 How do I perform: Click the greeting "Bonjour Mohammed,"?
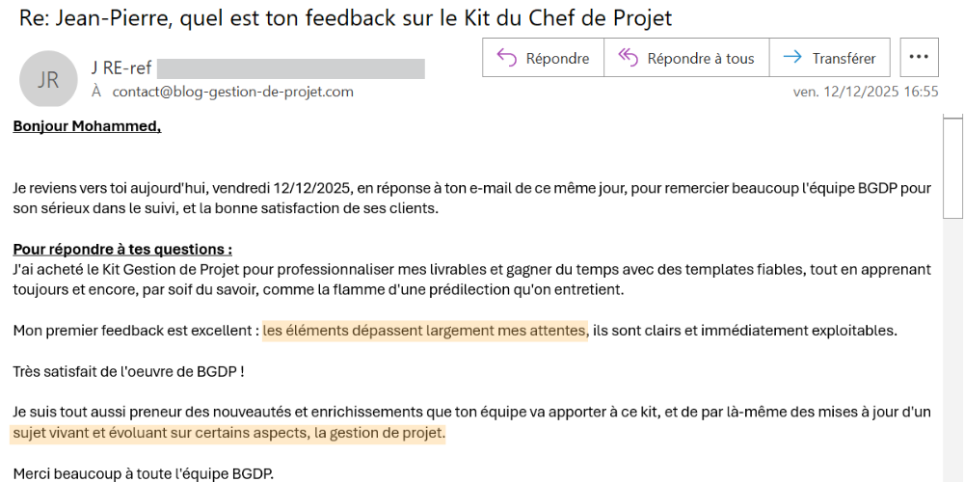pyautogui.click(x=87, y=126)
